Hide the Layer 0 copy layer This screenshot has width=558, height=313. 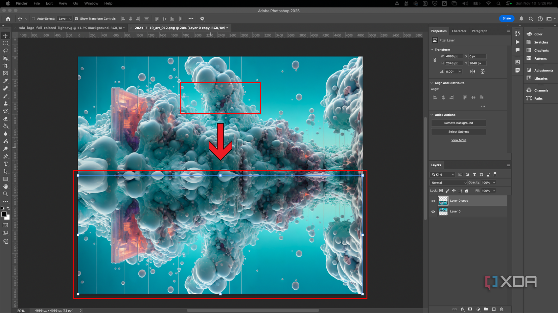tap(433, 201)
